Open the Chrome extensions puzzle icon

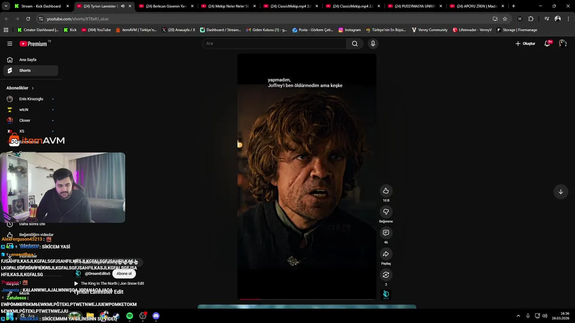(531, 19)
